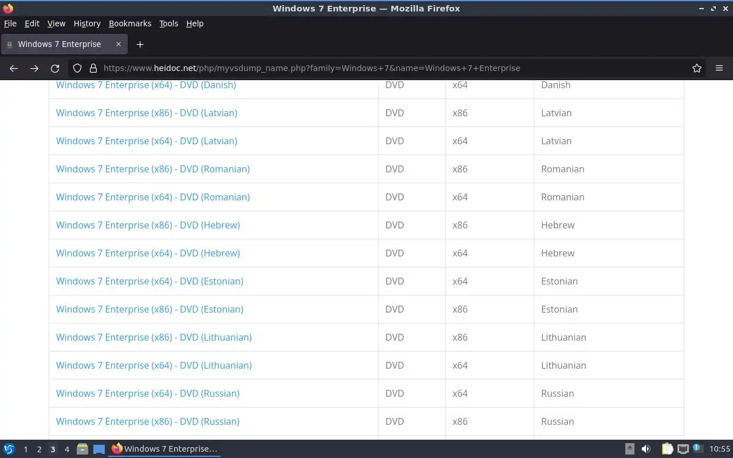
Task: Open the clipboard manager tray icon
Action: click(667, 449)
